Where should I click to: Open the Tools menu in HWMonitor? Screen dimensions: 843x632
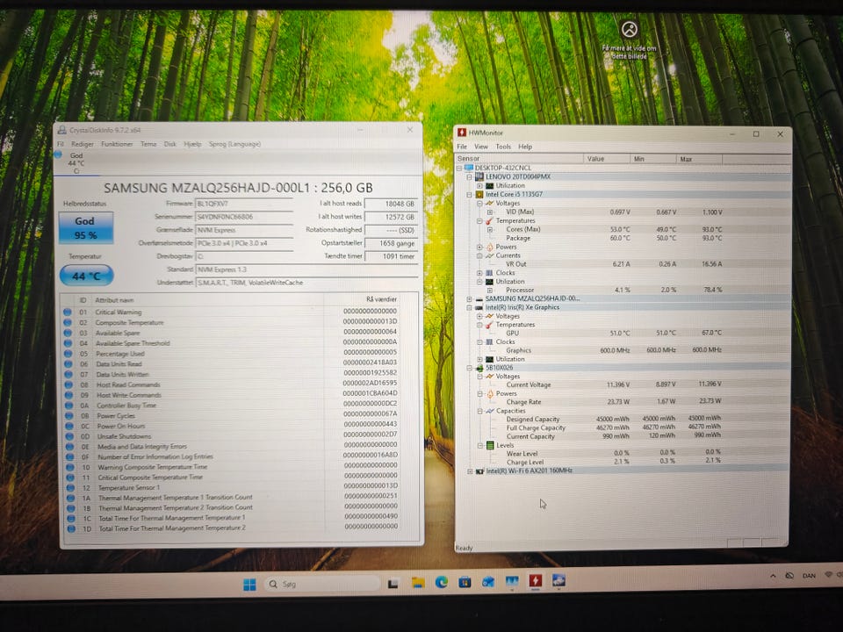(x=503, y=147)
